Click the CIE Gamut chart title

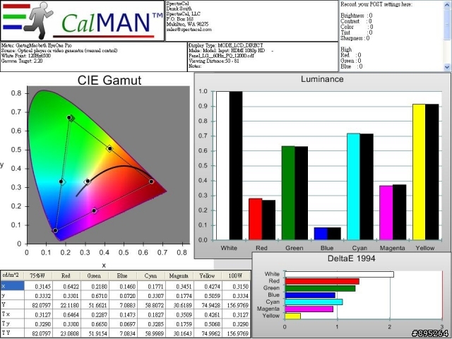click(109, 80)
